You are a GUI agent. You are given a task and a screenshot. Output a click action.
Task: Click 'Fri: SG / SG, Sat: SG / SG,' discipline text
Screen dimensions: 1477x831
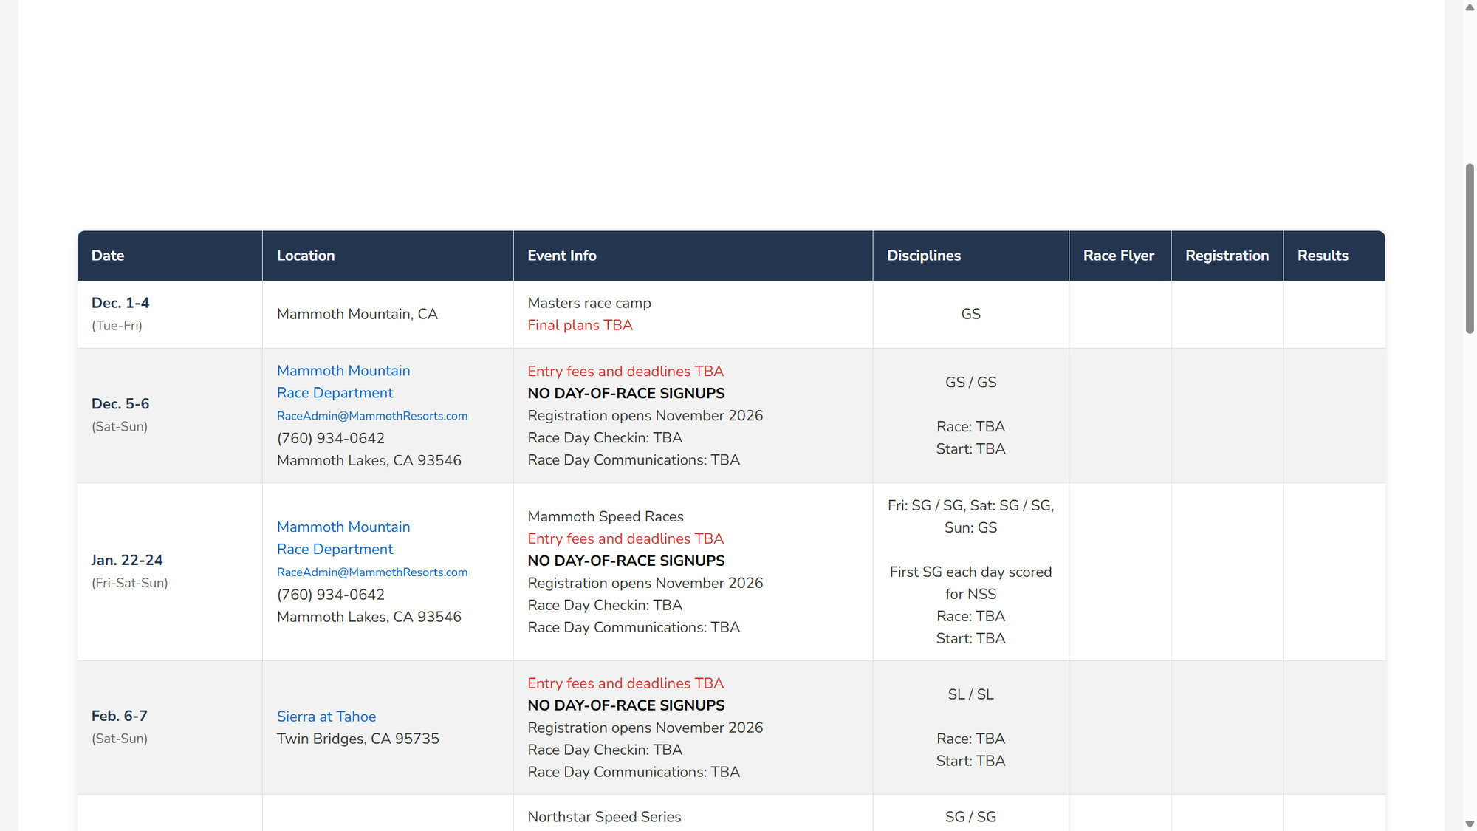pos(970,505)
